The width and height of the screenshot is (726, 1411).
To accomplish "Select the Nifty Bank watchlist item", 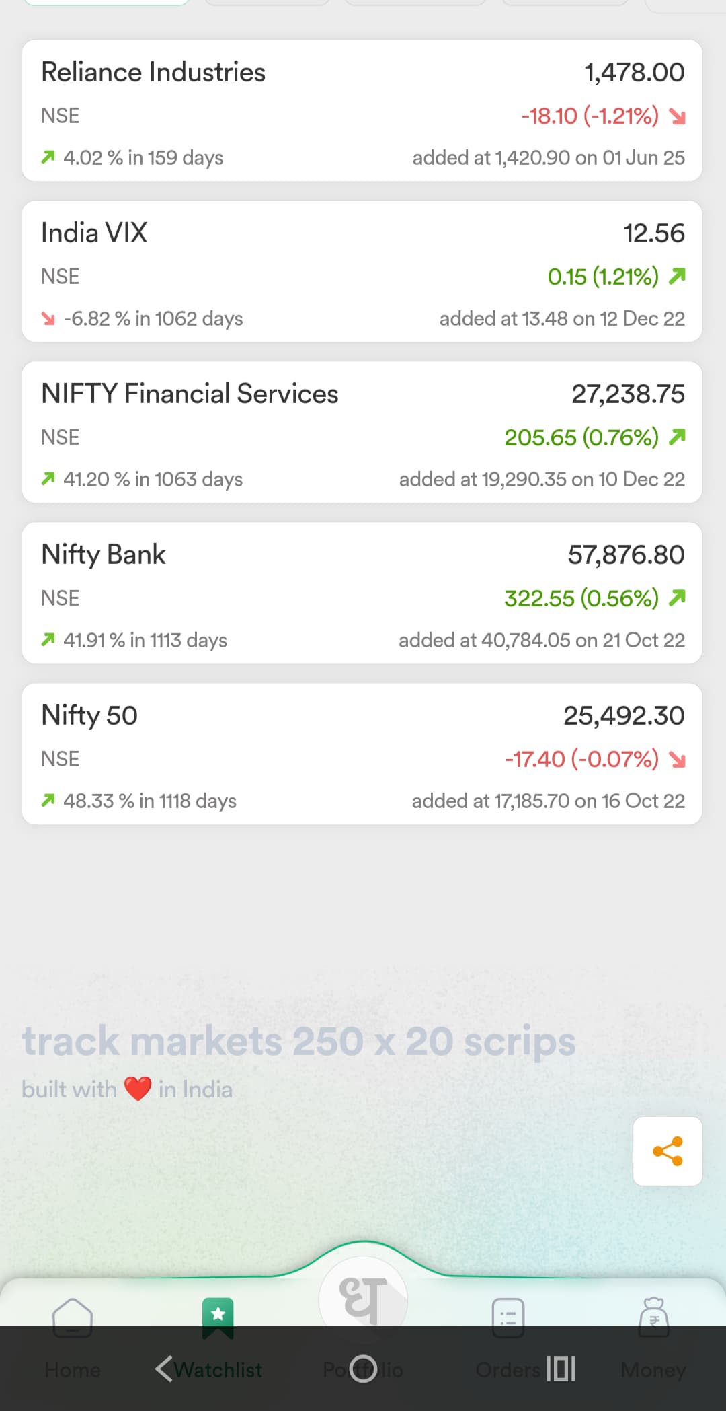I will pos(362,593).
